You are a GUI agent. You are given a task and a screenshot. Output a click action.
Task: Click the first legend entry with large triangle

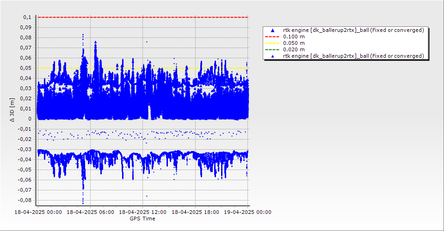coord(345,30)
